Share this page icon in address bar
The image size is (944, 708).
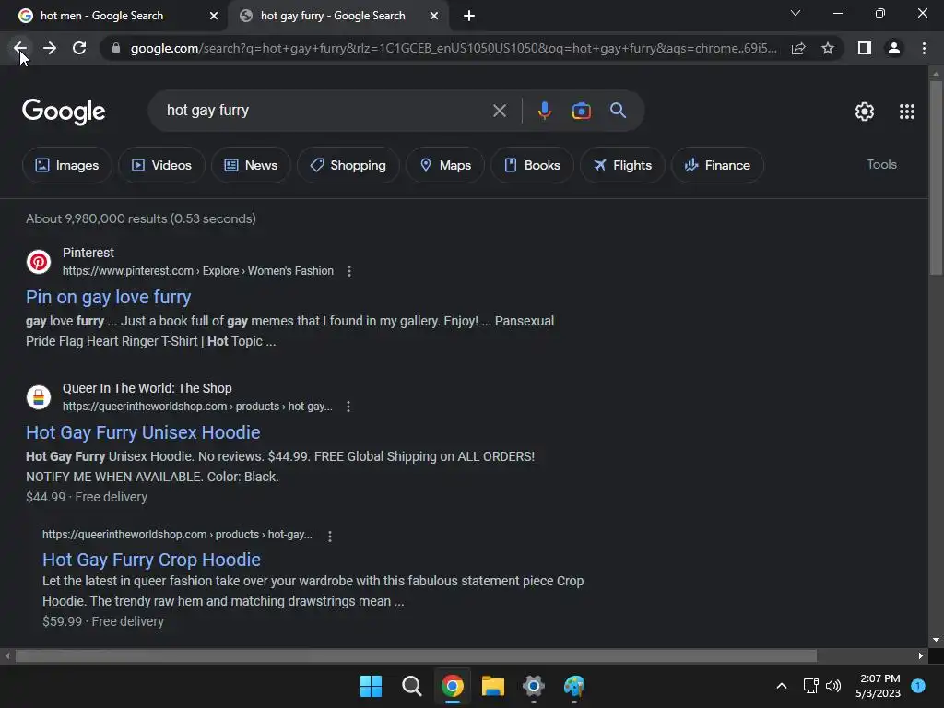(x=798, y=48)
